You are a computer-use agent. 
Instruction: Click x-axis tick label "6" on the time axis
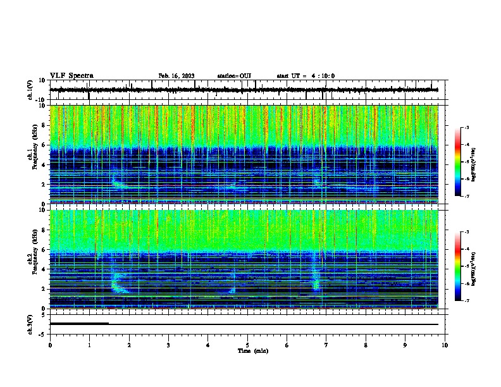pyautogui.click(x=287, y=345)
